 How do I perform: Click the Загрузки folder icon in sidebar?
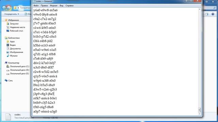8,24
